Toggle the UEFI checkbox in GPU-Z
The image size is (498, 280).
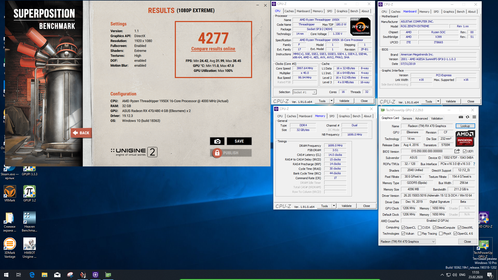point(465,151)
